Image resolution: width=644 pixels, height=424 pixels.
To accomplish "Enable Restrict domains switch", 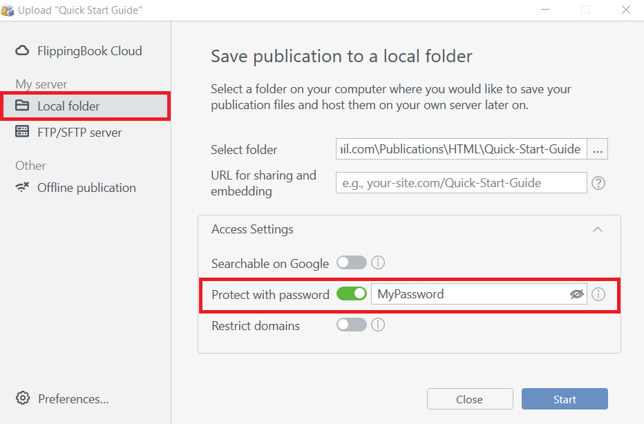I will 352,325.
